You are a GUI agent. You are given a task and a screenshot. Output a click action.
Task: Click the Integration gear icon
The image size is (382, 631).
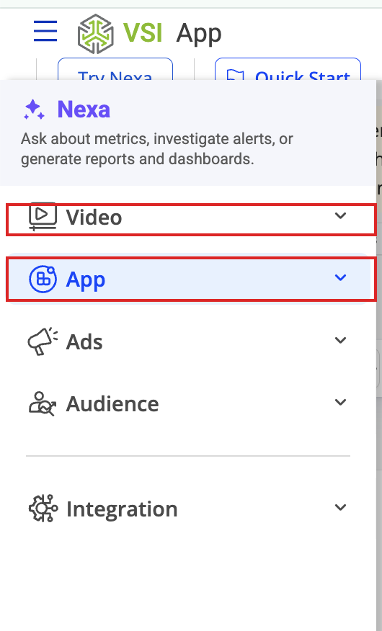pos(43,509)
